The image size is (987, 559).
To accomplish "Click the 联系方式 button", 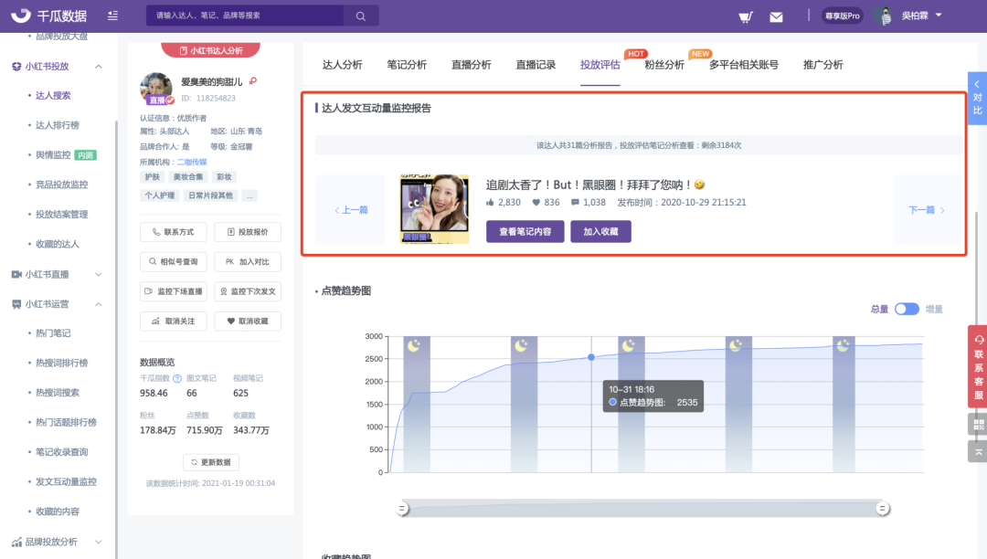I will (x=173, y=232).
